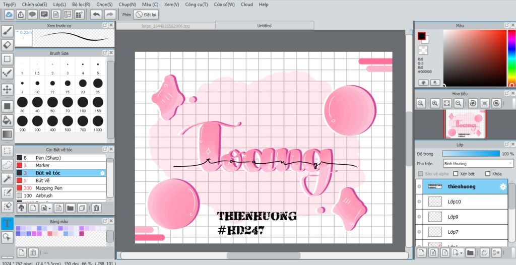Toggle the Khóa lock checkbox

(x=488, y=174)
